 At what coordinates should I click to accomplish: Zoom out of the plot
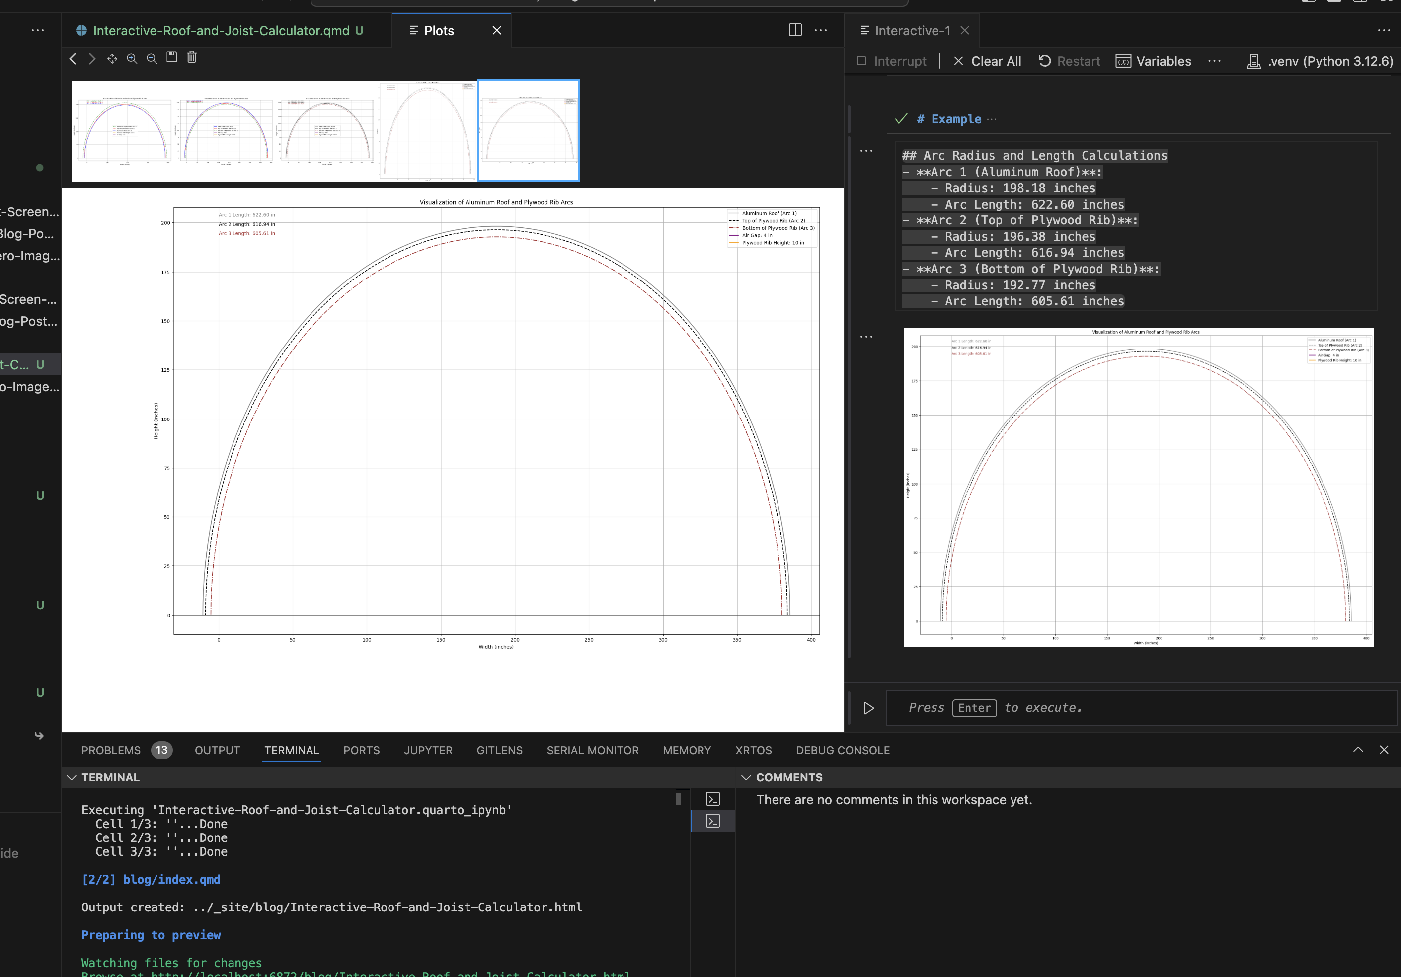[152, 59]
